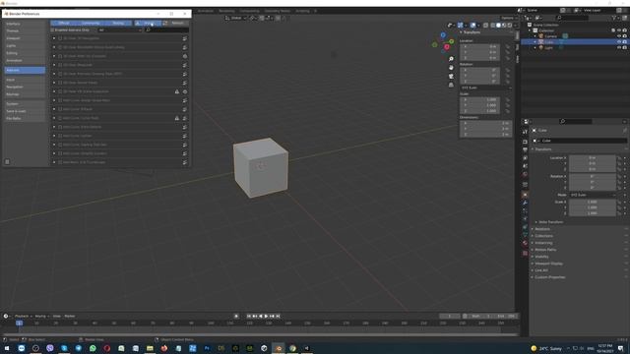
Task: Toggle Community add-ons filter button
Action: click(x=91, y=23)
